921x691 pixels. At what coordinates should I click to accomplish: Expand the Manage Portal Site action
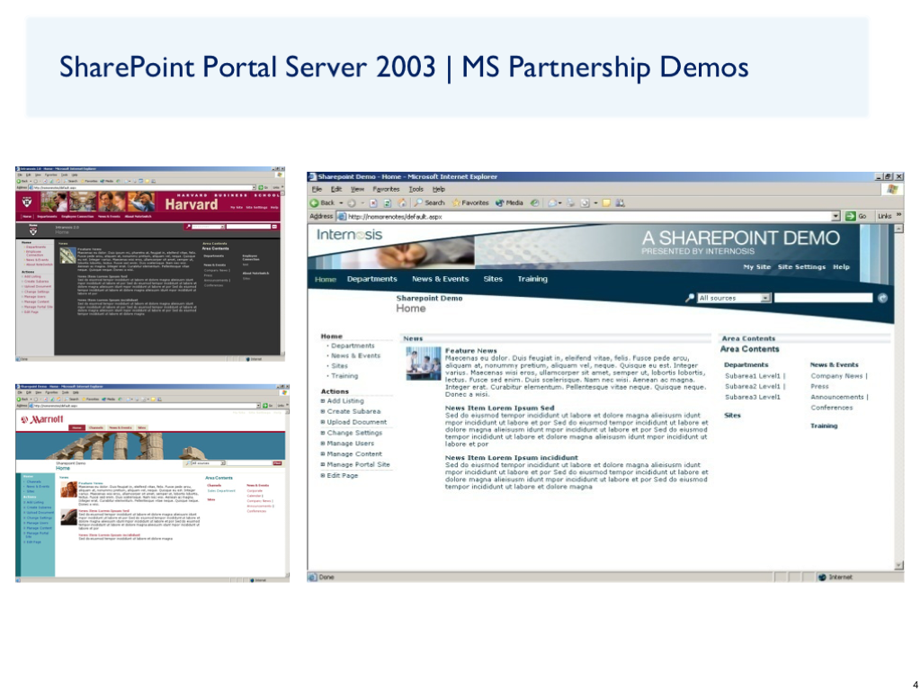pyautogui.click(x=323, y=464)
